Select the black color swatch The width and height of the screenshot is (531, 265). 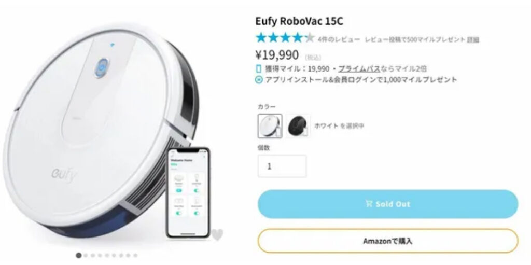(298, 125)
